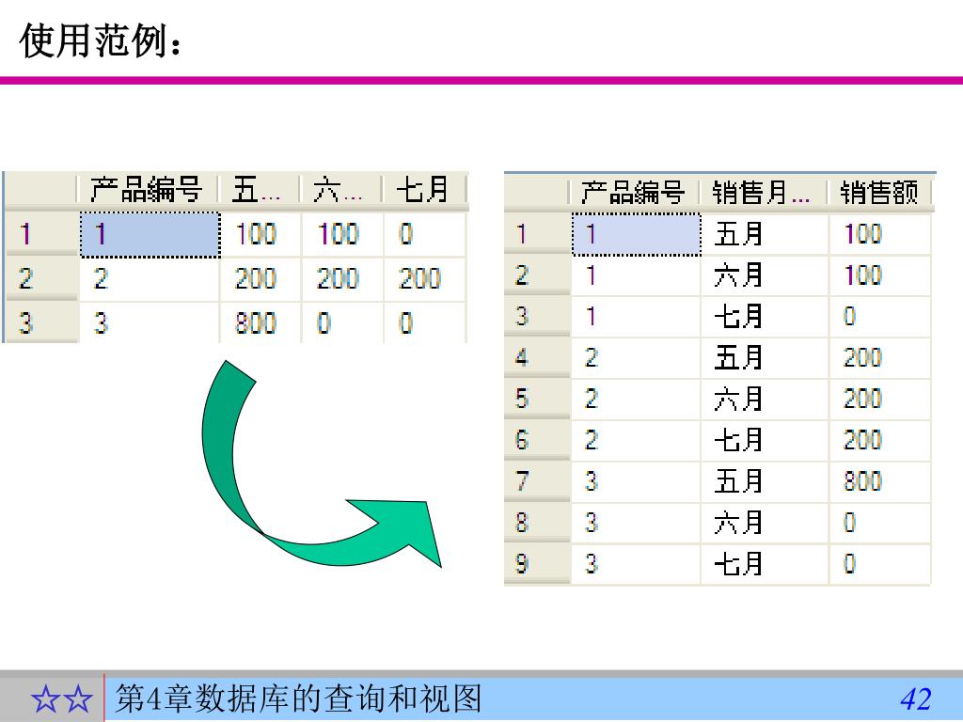Image resolution: width=963 pixels, height=722 pixels.
Task: Click footer text 第4章数据库的查询和视图
Action: point(298,698)
